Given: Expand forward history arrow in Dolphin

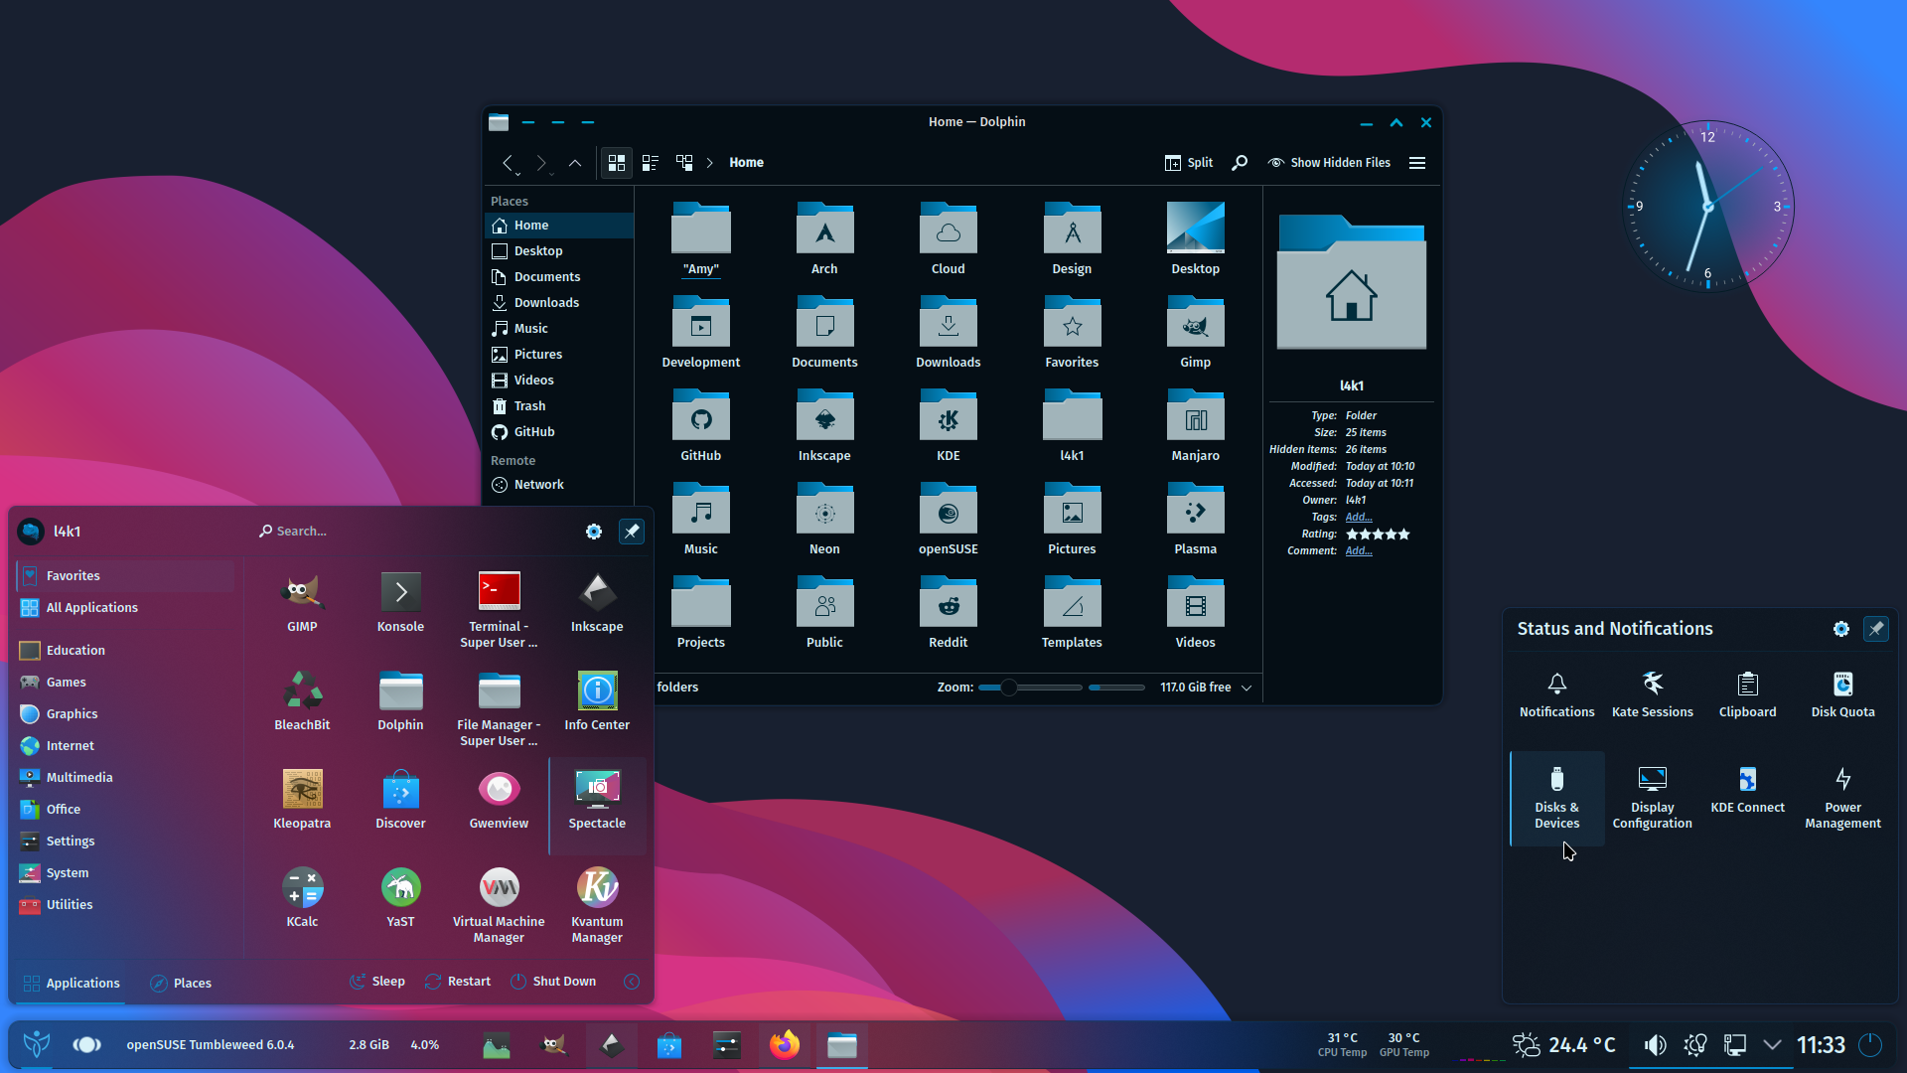Looking at the screenshot, I should (x=551, y=173).
